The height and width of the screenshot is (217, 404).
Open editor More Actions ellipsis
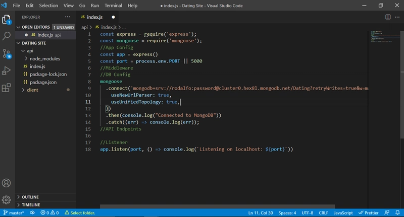397,17
